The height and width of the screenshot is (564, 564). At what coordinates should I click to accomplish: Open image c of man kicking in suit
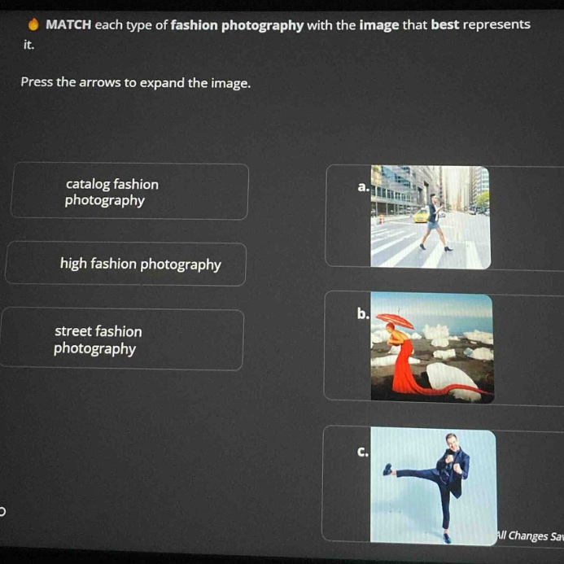434,486
